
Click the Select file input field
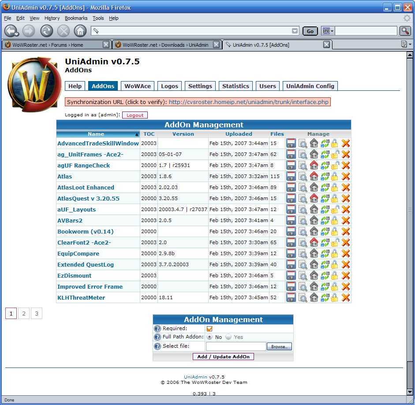[x=236, y=346]
